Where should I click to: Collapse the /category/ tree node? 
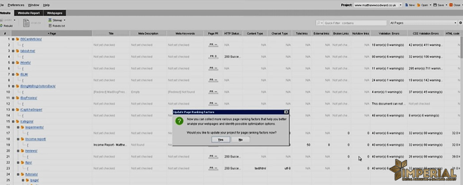(x=13, y=121)
